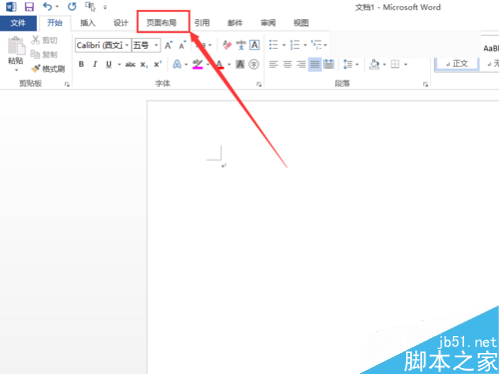Open the 文件 file tab

(x=18, y=23)
